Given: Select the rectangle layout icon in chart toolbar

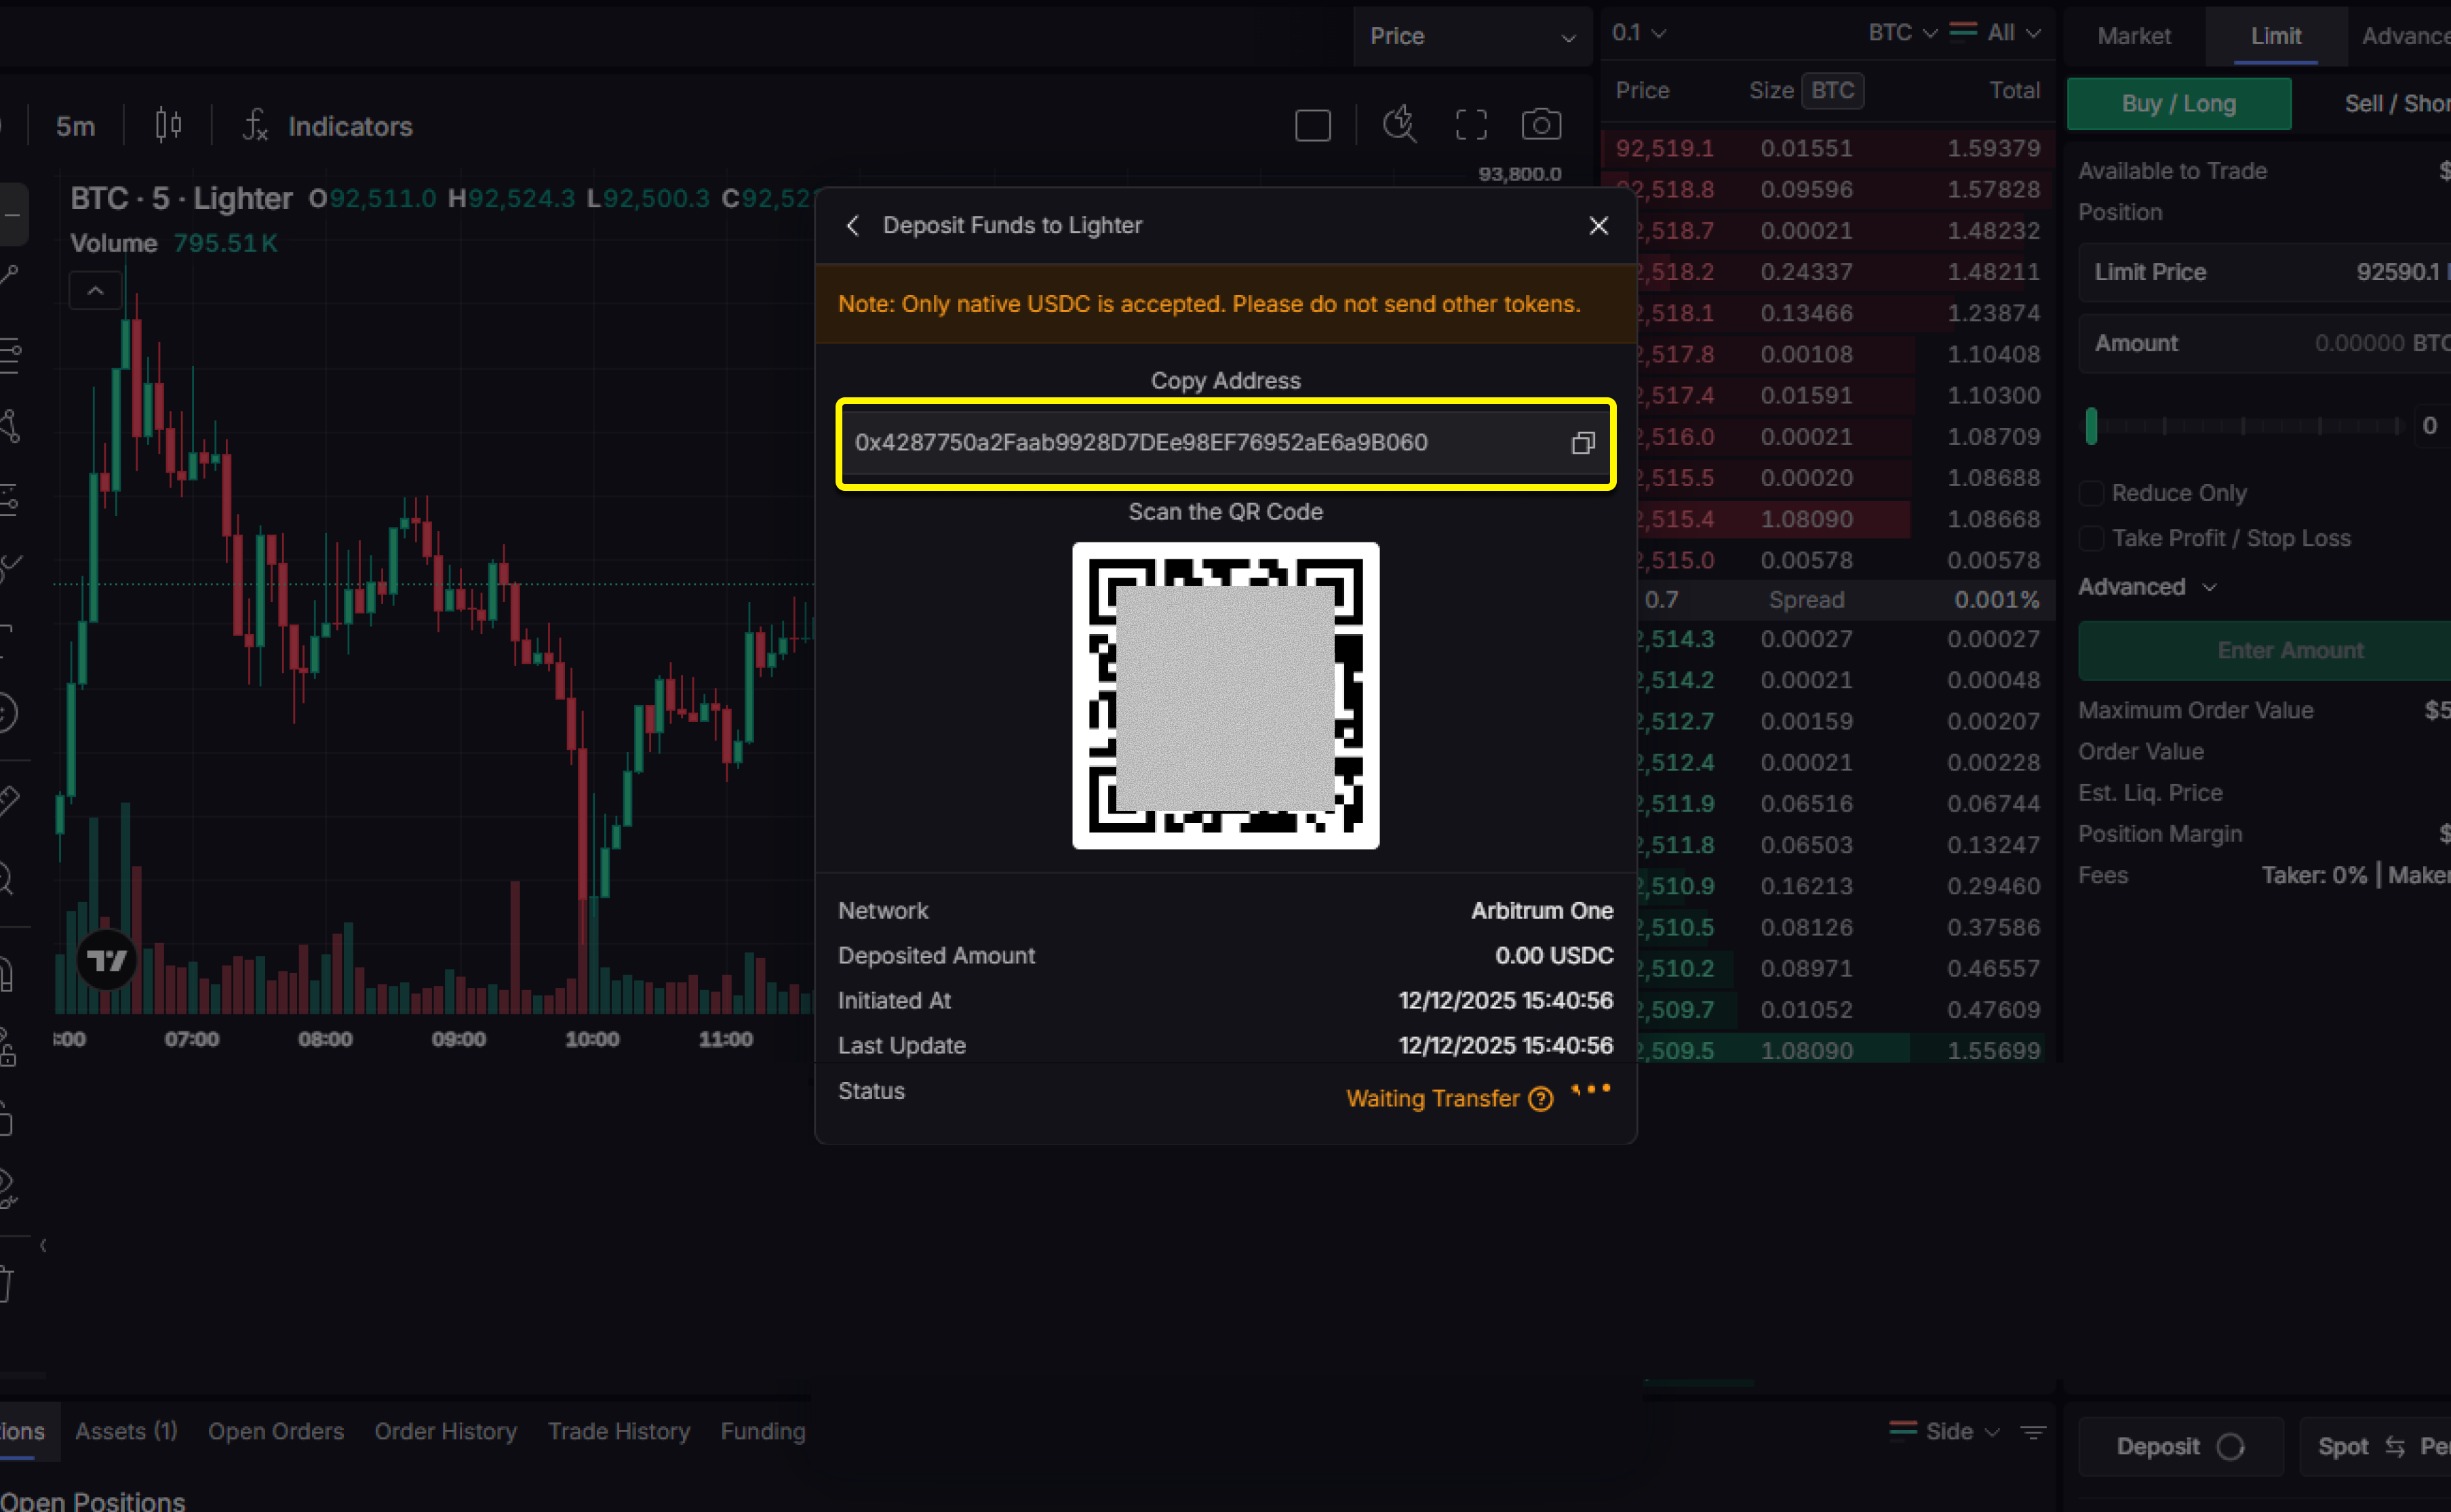Looking at the screenshot, I should [x=1312, y=126].
